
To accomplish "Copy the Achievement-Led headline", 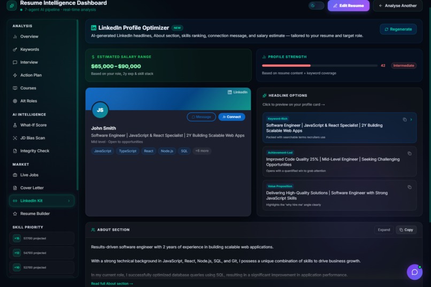I will (x=409, y=153).
